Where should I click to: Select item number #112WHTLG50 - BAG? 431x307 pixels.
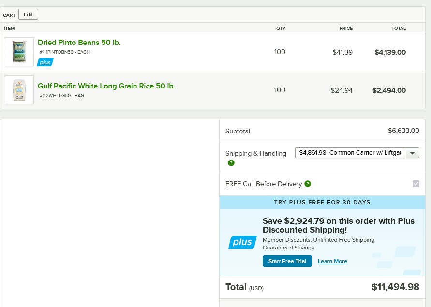[61, 95]
